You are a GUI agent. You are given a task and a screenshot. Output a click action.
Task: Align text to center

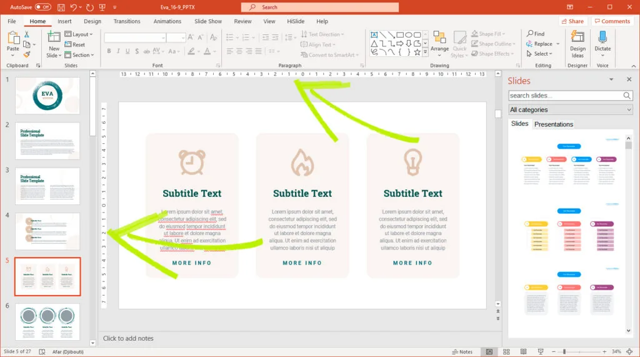(239, 51)
